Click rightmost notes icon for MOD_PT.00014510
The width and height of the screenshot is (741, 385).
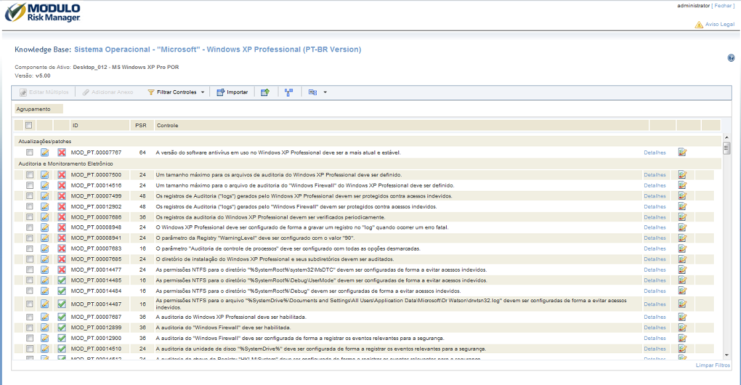click(682, 348)
